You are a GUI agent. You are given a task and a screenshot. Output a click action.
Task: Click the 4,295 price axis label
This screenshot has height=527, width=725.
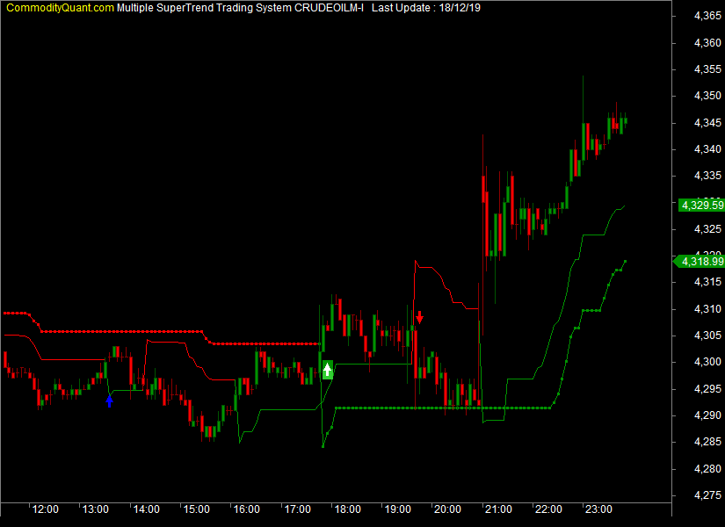[707, 389]
